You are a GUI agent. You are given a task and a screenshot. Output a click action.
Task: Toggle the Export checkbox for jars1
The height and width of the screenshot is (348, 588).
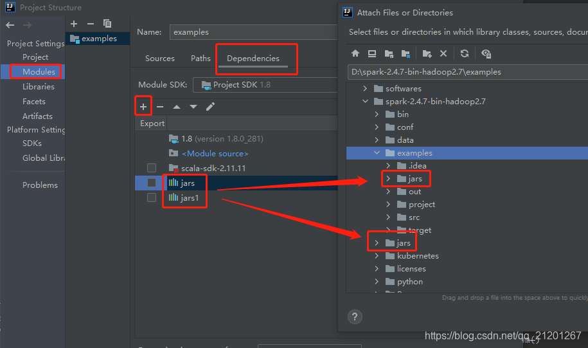coord(152,197)
